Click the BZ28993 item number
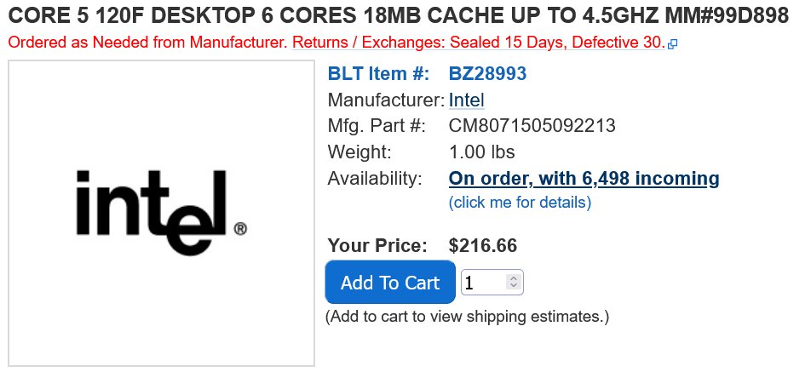The width and height of the screenshot is (811, 372). tap(487, 74)
